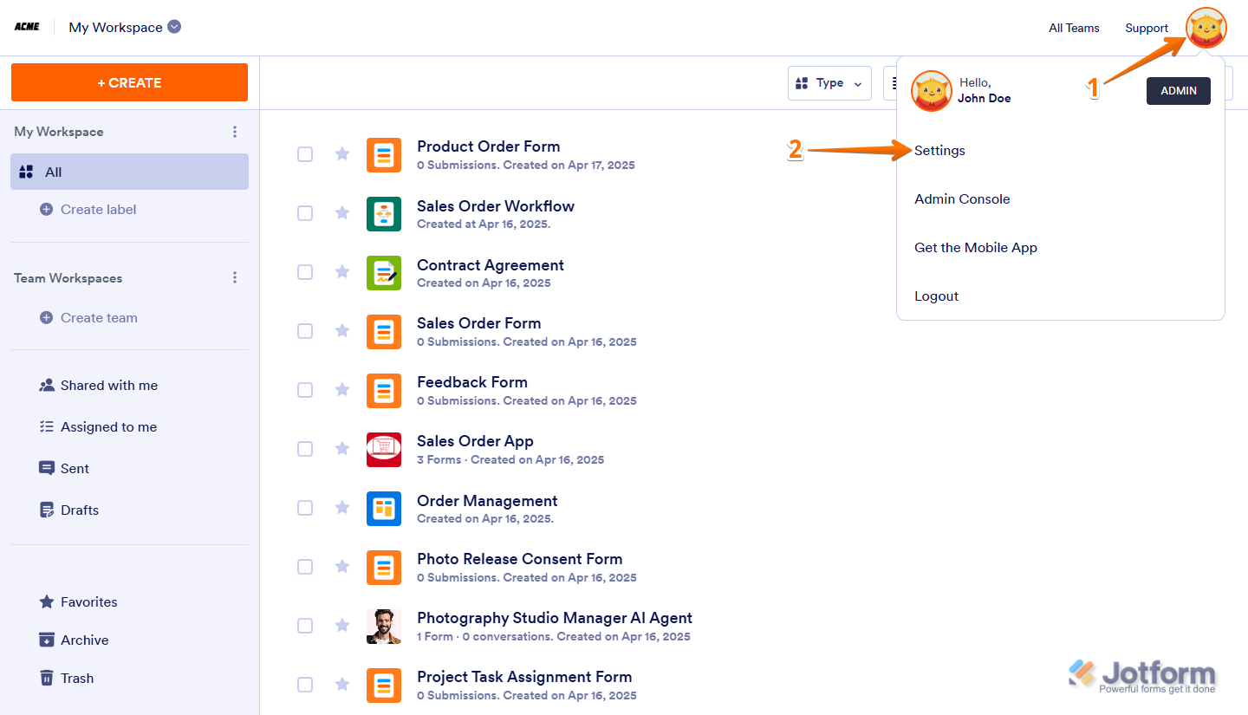The image size is (1248, 715).
Task: Click the Sales Order Workflow icon
Action: [384, 213]
